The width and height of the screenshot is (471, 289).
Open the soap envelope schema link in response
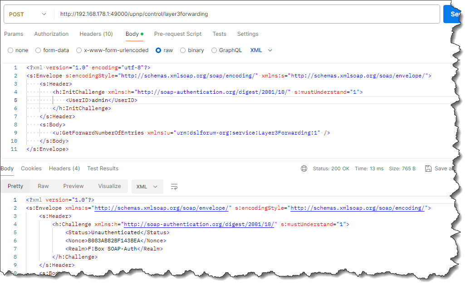(x=161, y=208)
